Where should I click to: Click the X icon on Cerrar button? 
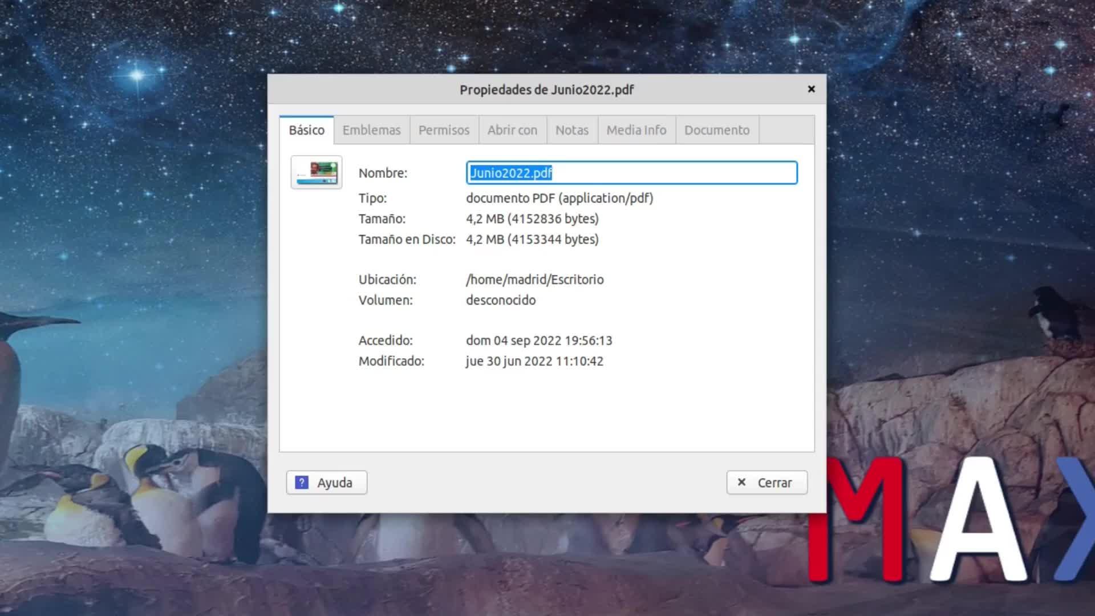741,482
